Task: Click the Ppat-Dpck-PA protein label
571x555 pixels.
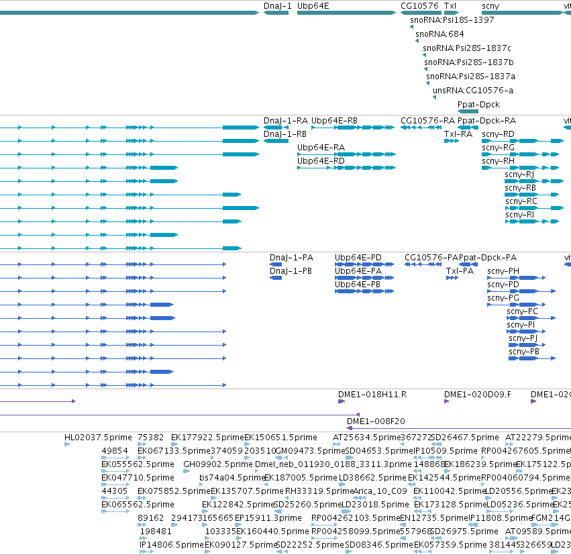Action: (x=488, y=258)
